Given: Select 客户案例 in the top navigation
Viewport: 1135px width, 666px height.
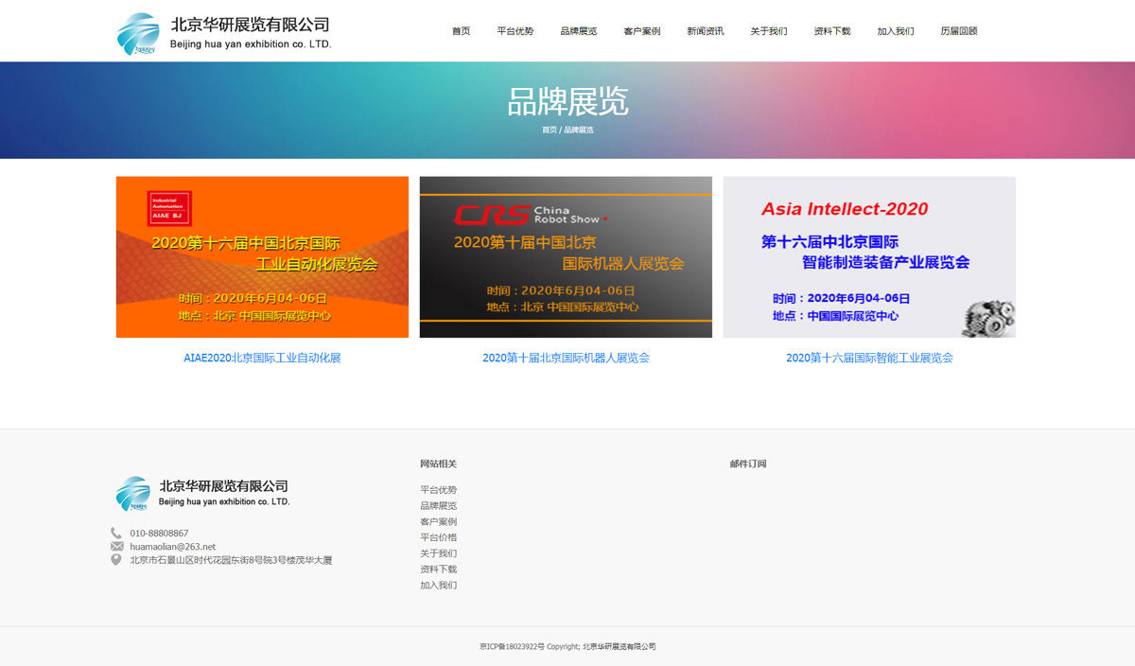Looking at the screenshot, I should coord(642,31).
